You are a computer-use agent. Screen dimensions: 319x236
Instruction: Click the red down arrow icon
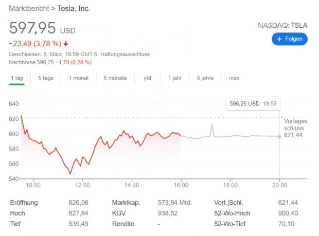tap(66, 43)
